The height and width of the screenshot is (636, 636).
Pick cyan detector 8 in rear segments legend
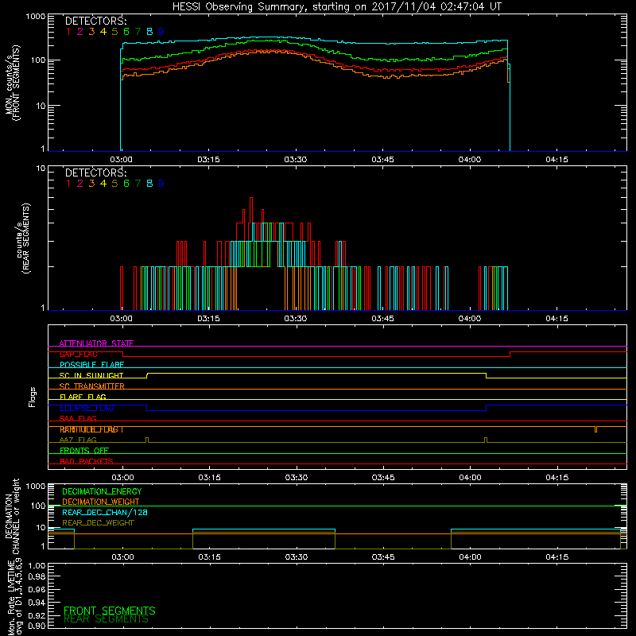tap(149, 184)
